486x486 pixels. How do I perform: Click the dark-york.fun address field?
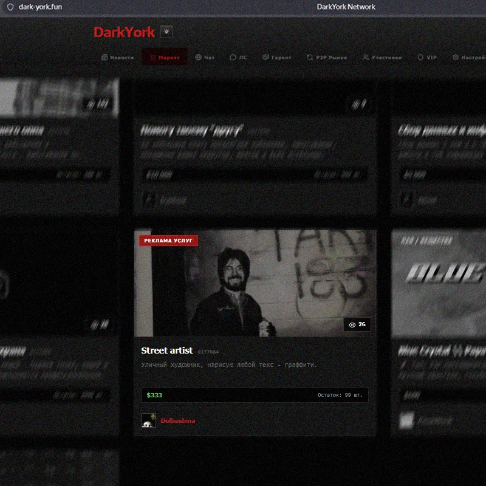tap(40, 7)
